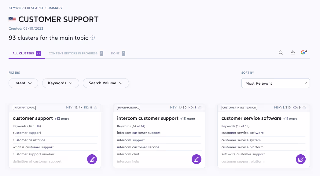Screen dimensions: 320x176
Task: Click the intercom customer support cluster title
Action: pos(148,118)
